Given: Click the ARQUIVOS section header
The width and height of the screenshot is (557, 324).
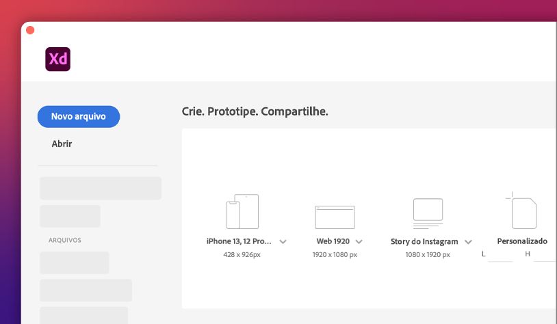Looking at the screenshot, I should 65,240.
